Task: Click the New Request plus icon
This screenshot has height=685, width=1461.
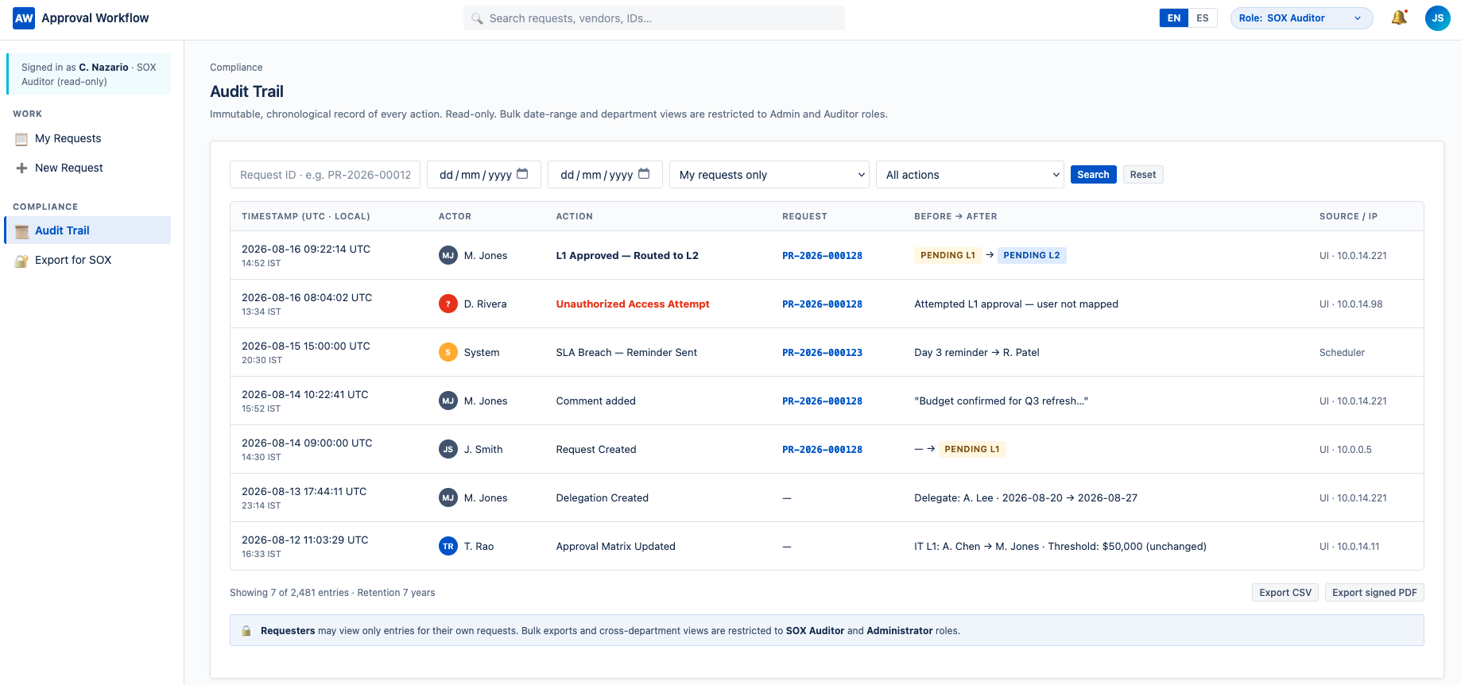Action: (21, 168)
